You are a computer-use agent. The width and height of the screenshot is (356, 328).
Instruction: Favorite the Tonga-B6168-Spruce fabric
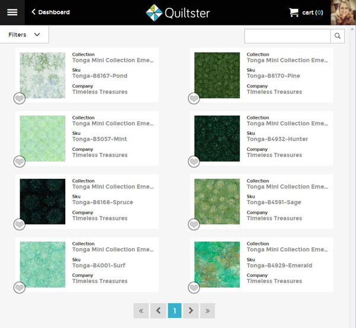(20, 225)
